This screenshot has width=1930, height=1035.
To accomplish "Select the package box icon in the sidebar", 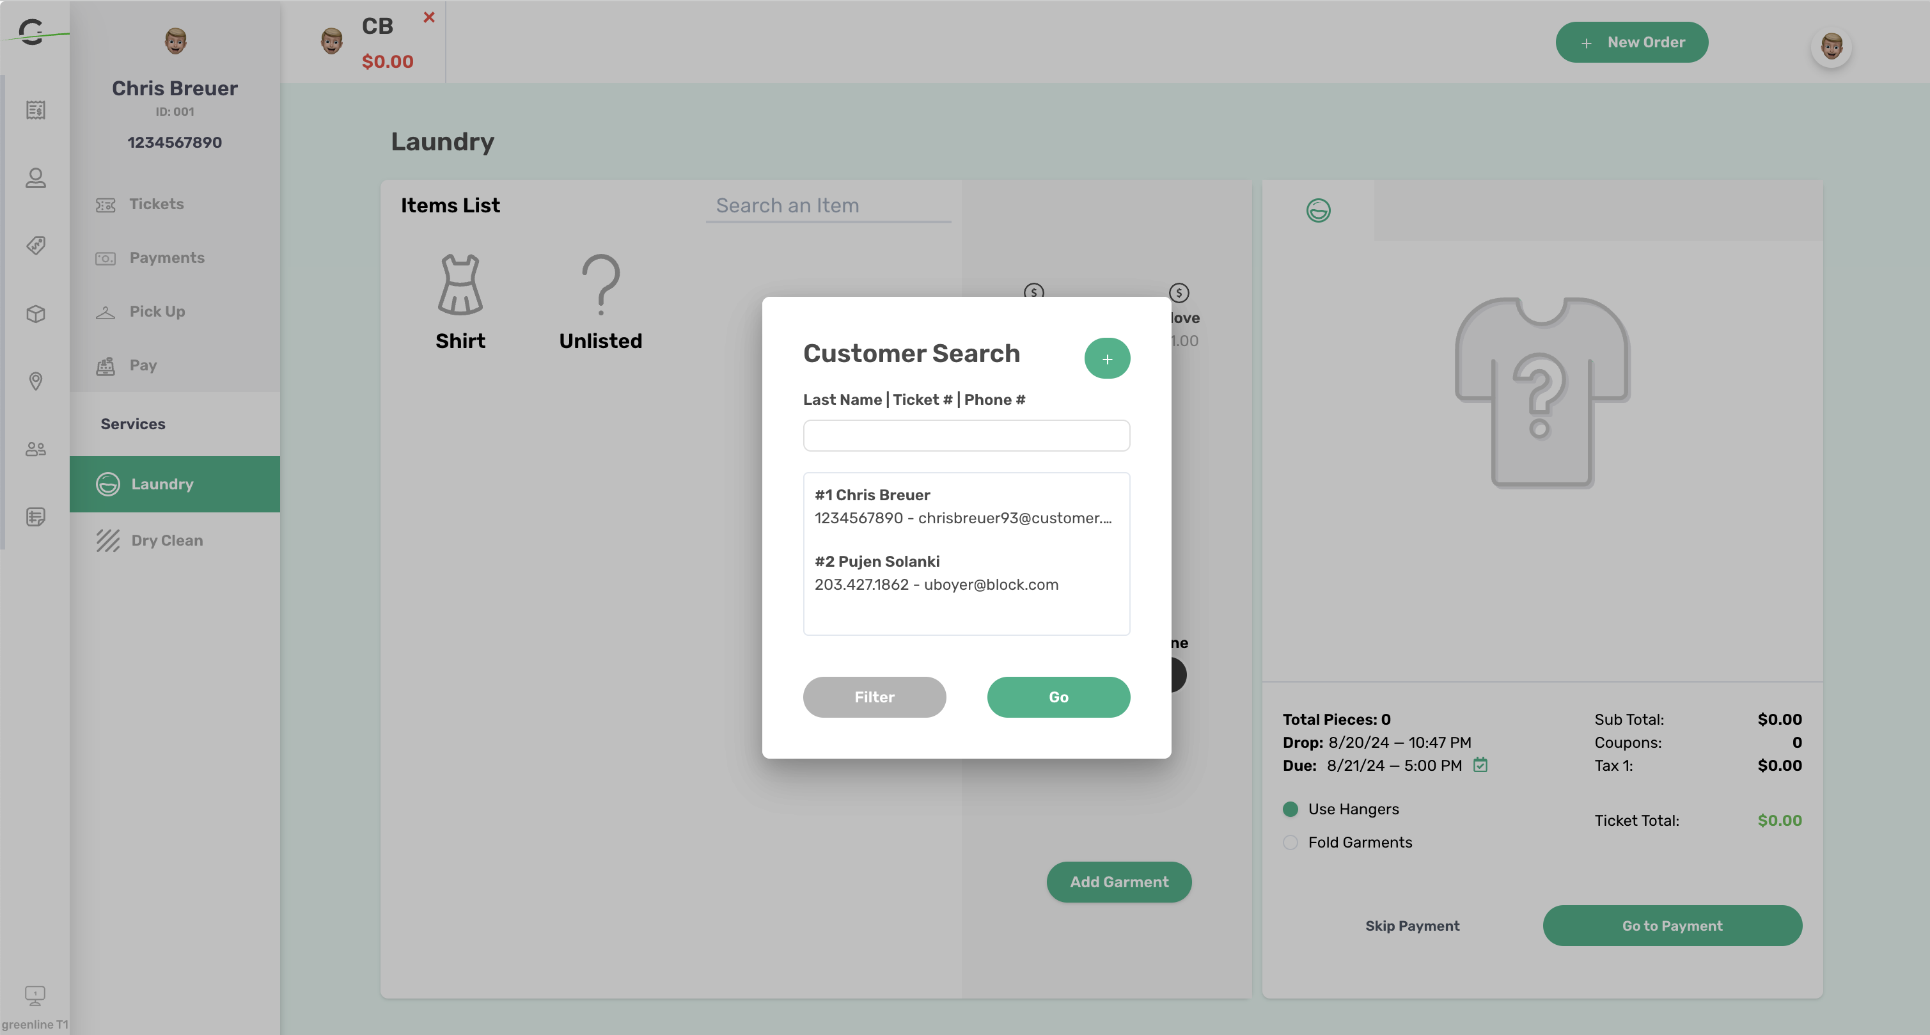I will click(35, 314).
